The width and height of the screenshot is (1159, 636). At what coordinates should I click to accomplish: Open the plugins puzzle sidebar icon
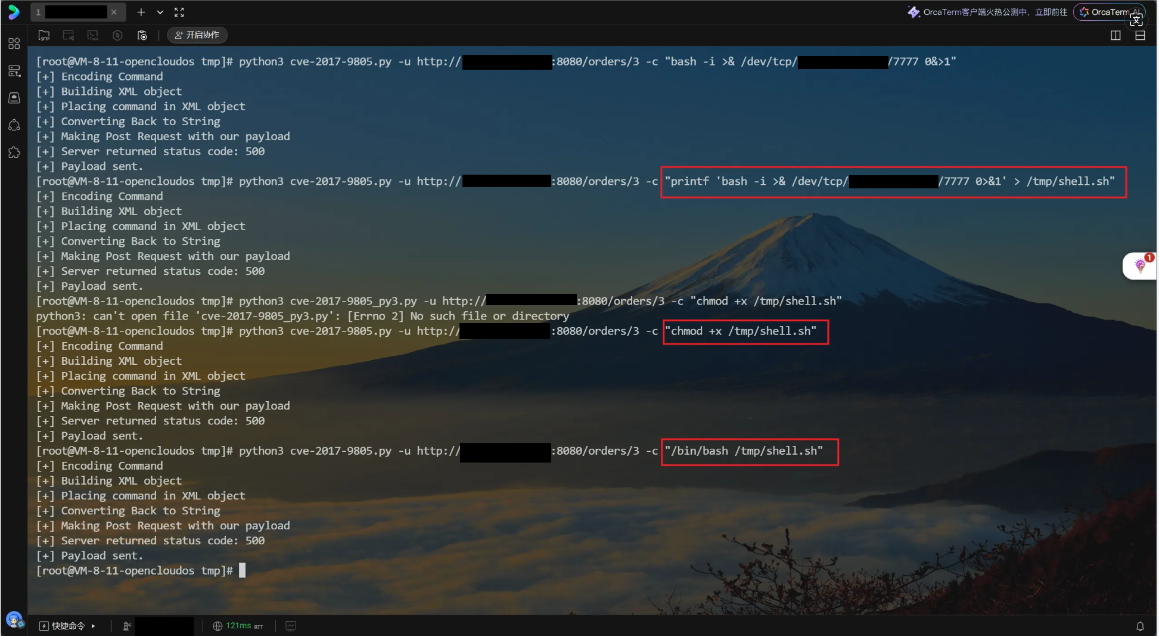click(x=14, y=153)
